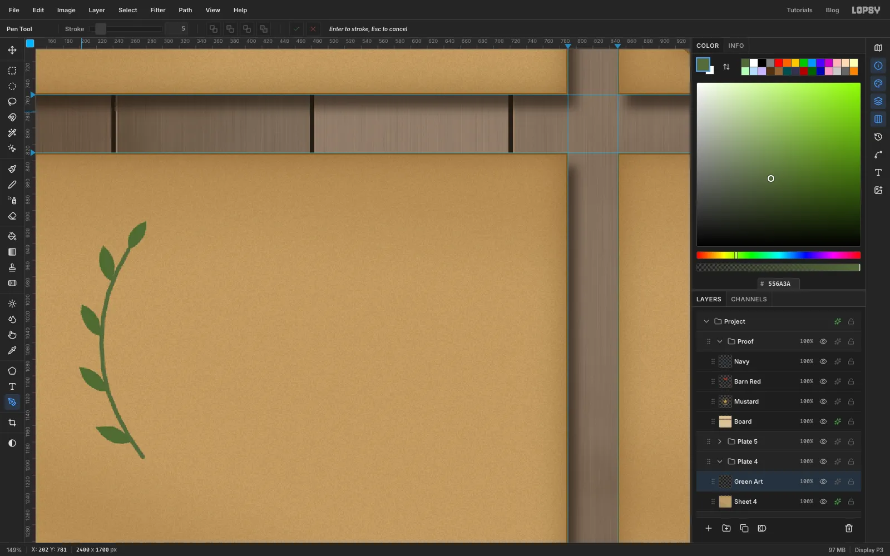Hide the Navy layer
Image resolution: width=890 pixels, height=556 pixels.
pyautogui.click(x=823, y=361)
